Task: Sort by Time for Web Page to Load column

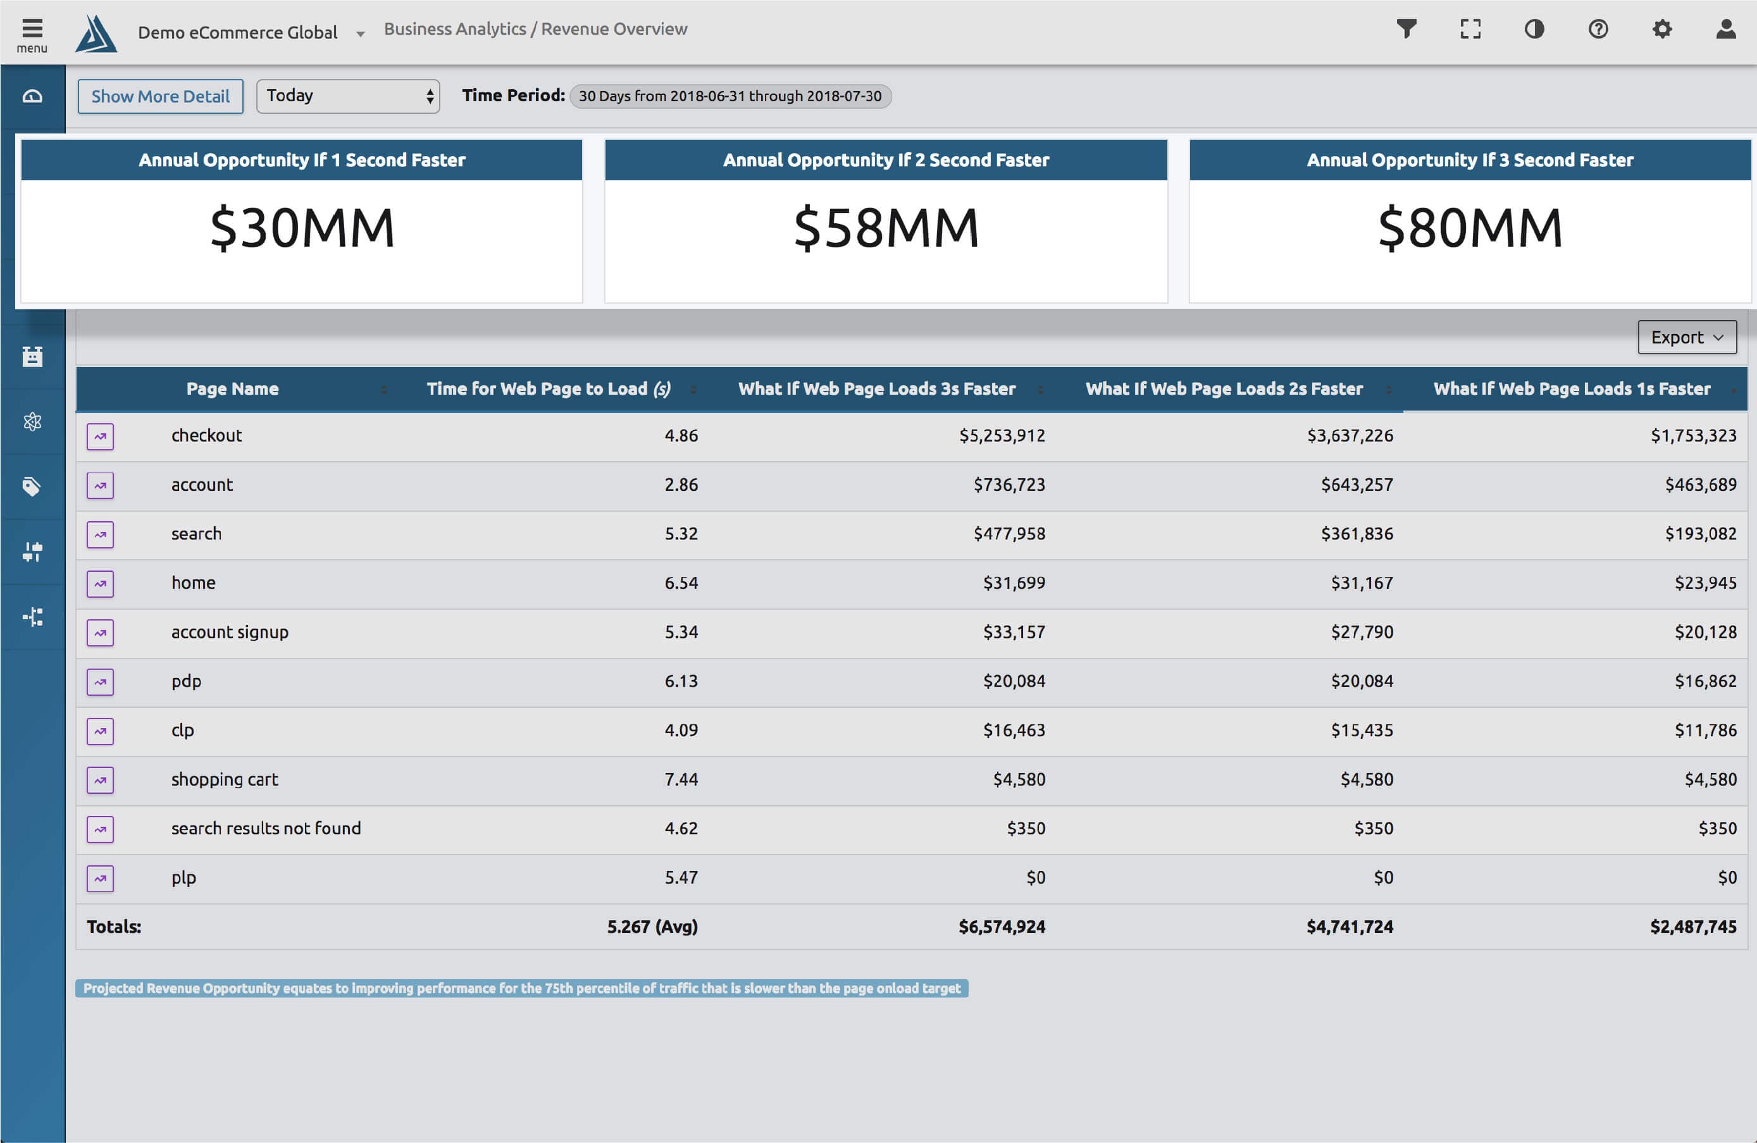Action: pyautogui.click(x=548, y=389)
